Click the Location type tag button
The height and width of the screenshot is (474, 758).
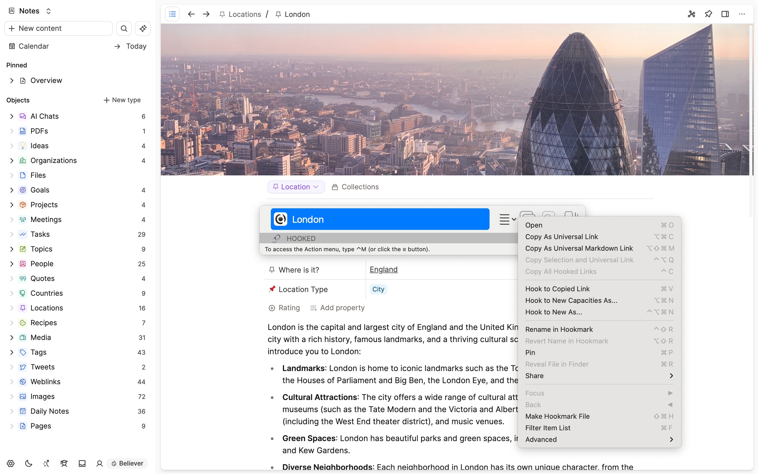378,289
